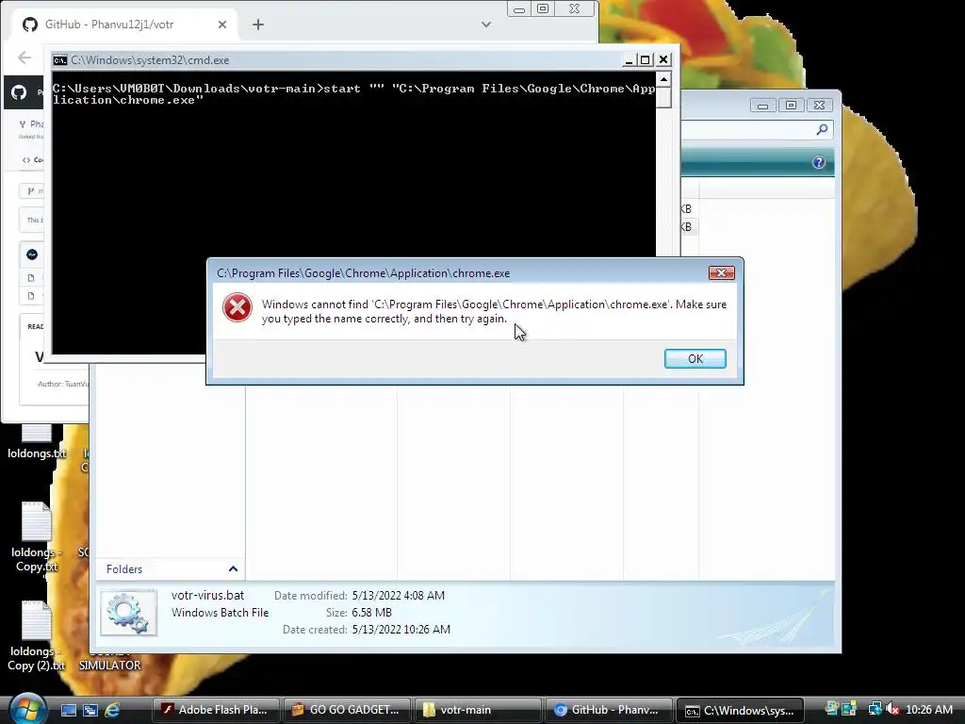Click the GitHub logo on the page header

coord(19,92)
